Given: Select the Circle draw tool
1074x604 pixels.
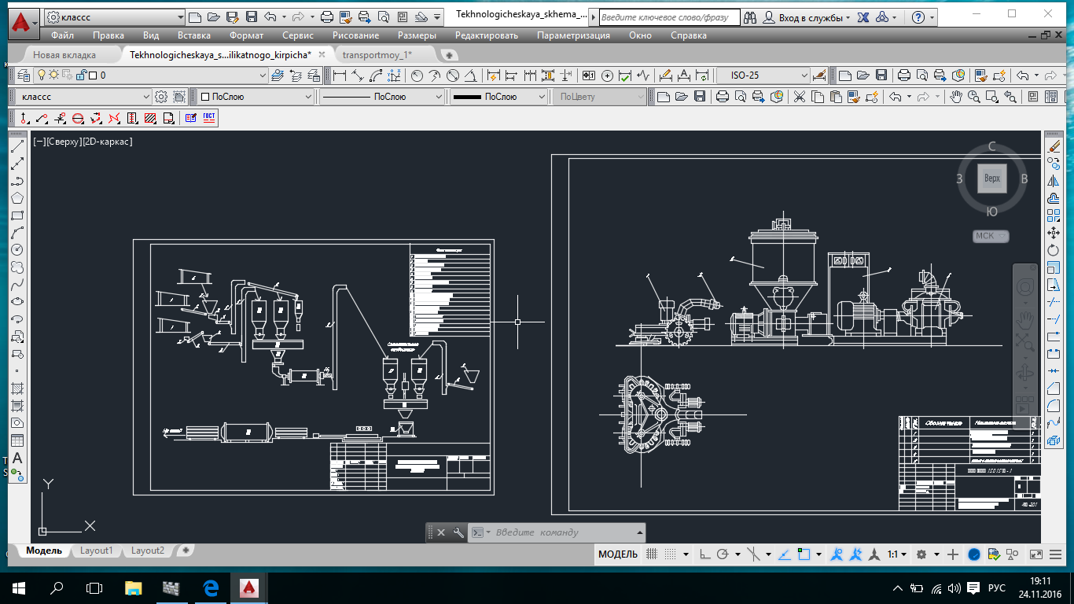Looking at the screenshot, I should coord(17,250).
